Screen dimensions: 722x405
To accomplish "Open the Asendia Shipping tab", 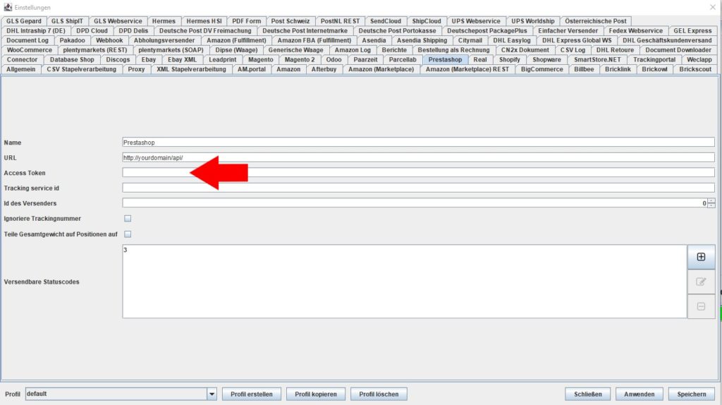I will tap(422, 40).
